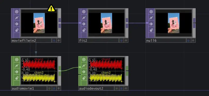
Task: Enable the blue display flag on null6
Action: point(189,40)
